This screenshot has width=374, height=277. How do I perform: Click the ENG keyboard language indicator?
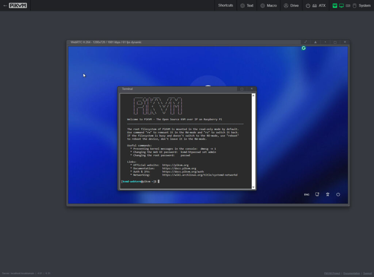coord(306,195)
